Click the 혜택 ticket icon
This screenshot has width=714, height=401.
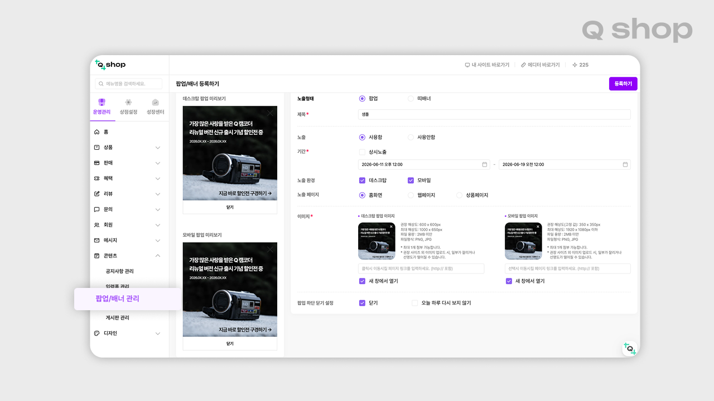pos(97,178)
